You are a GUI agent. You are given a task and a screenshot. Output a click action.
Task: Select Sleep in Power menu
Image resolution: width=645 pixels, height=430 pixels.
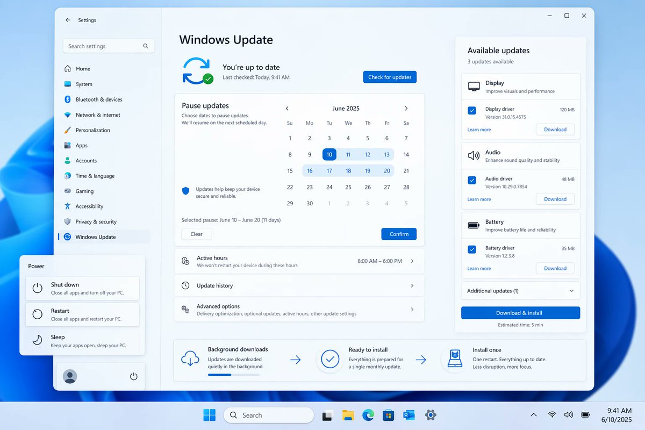[82, 341]
